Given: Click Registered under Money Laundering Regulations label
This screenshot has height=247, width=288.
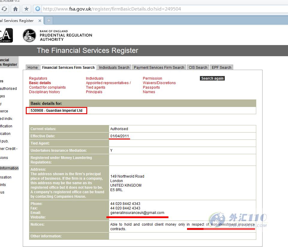Looking at the screenshot, I should pyautogui.click(x=61, y=160).
